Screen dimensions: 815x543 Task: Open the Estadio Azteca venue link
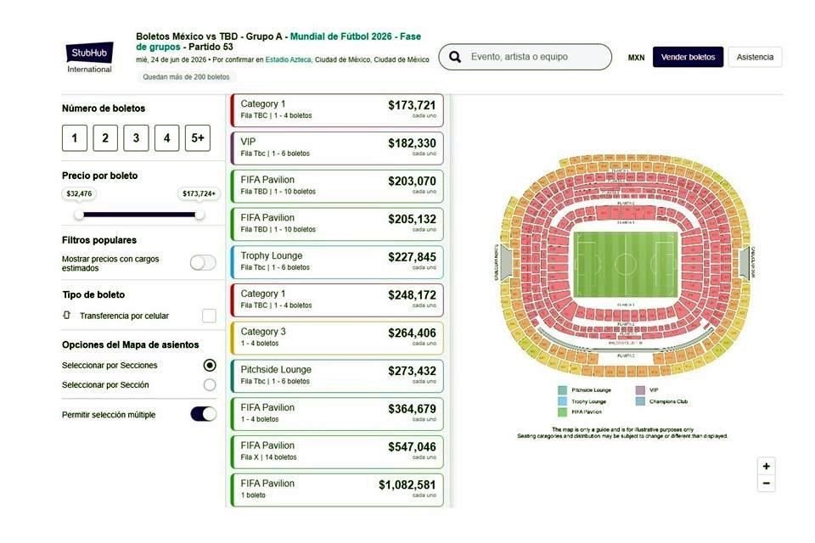(x=288, y=60)
